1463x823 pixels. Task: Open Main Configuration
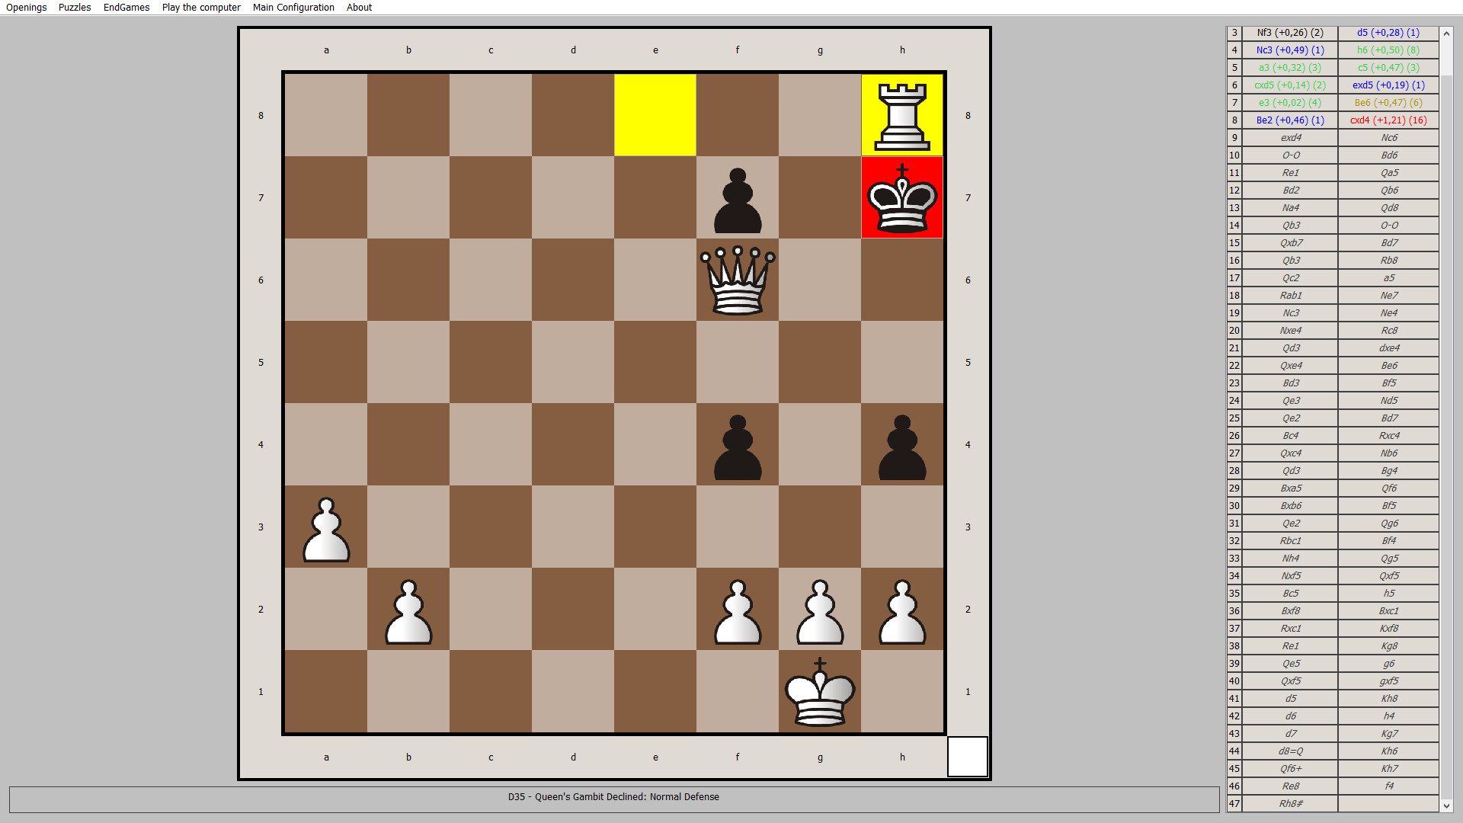[x=293, y=7]
